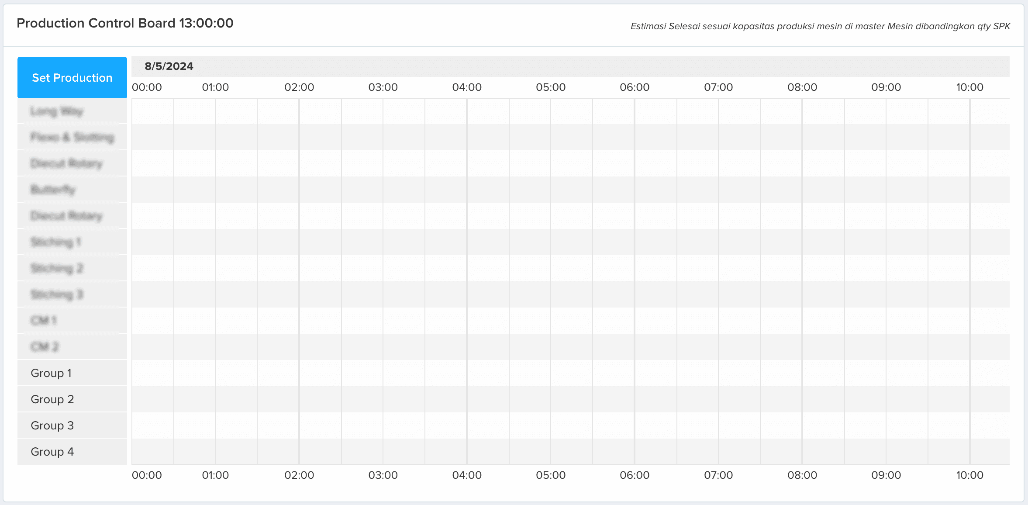Click the 08:00 label in the top time header
This screenshot has width=1028, height=505.
pos(802,87)
